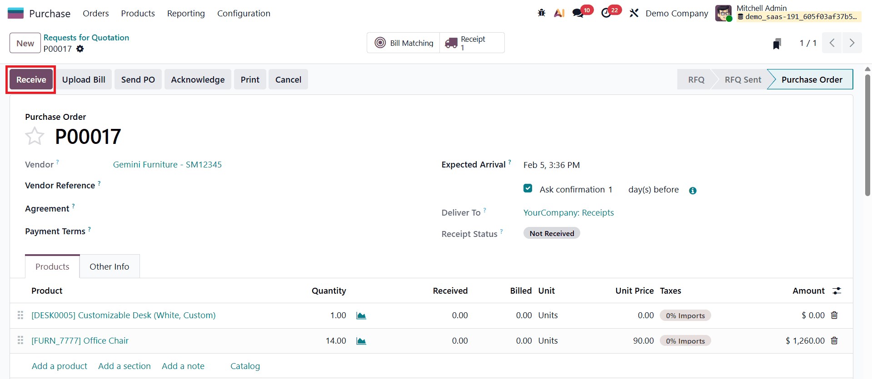
Task: Click the Not Received status badge
Action: coord(552,233)
